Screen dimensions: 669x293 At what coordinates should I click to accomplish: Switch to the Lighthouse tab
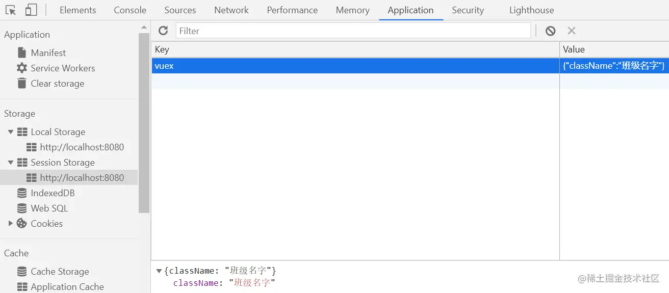point(531,10)
